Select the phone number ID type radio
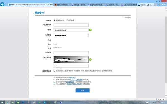The height and width of the screenshot is (104, 167). 67,20
